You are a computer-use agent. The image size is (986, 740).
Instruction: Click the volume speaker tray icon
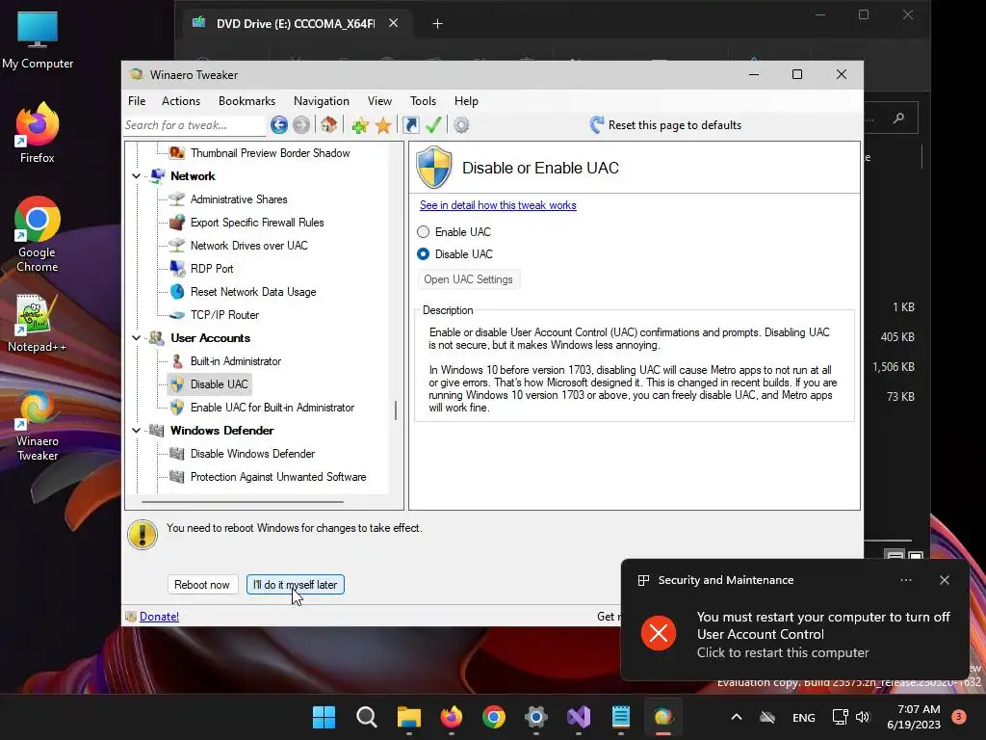(x=863, y=717)
